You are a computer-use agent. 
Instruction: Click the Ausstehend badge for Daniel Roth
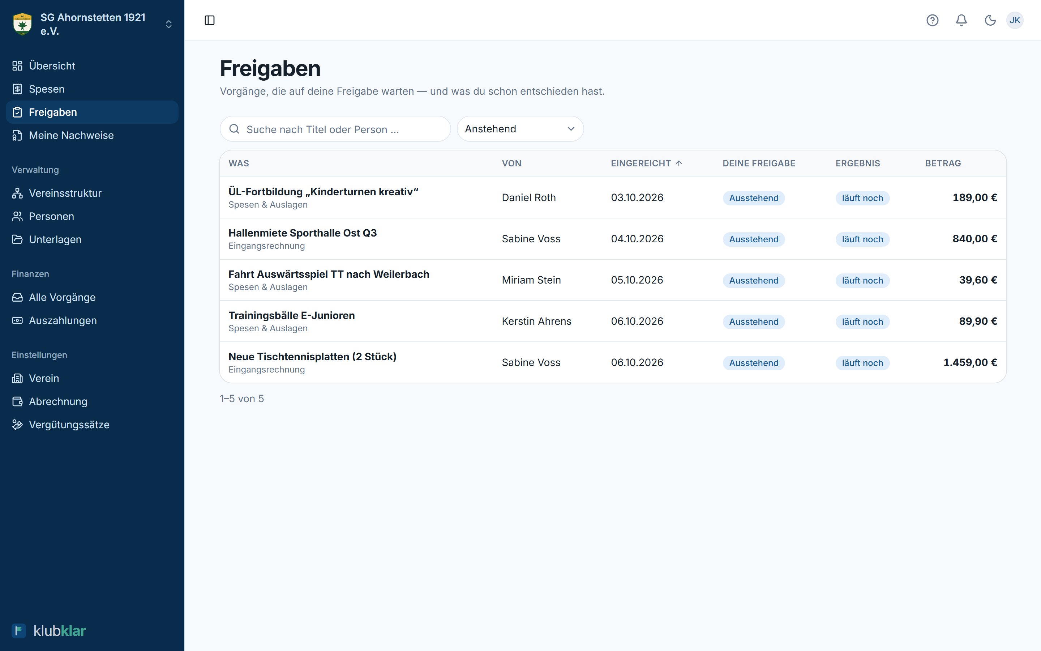tap(754, 198)
